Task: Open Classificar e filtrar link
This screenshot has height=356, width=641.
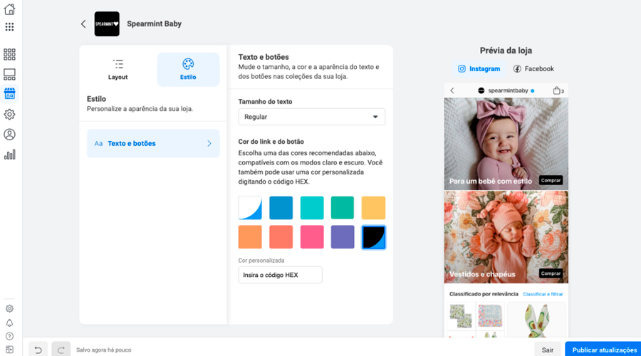Action: pos(543,294)
